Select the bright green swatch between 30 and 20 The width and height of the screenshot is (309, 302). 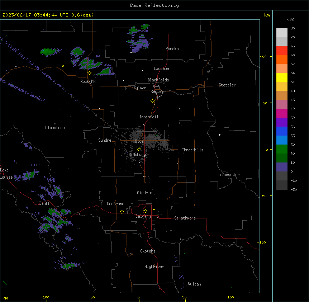(x=282, y=149)
